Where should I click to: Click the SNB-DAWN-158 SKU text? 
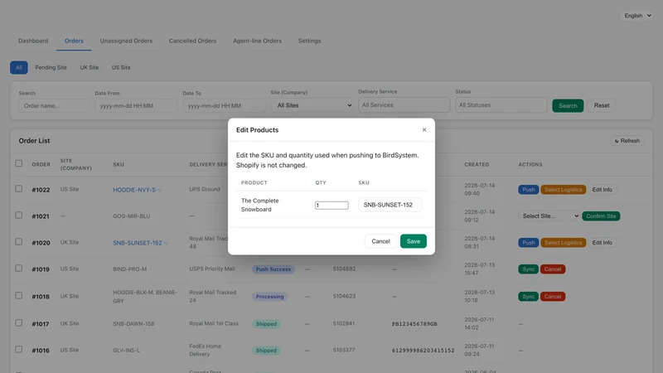[x=133, y=323]
